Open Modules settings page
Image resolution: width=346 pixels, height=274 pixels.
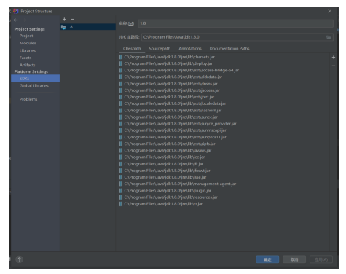click(x=28, y=43)
